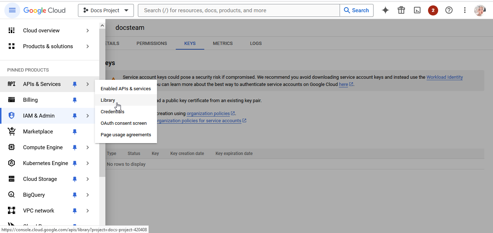493x233 pixels.
Task: Follow the 'here' authentication link
Action: point(346,84)
